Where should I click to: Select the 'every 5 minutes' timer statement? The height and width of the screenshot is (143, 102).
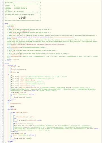click(x=12, y=110)
